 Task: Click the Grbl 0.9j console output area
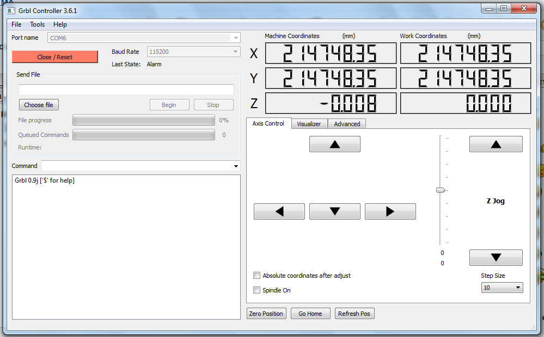click(x=126, y=247)
